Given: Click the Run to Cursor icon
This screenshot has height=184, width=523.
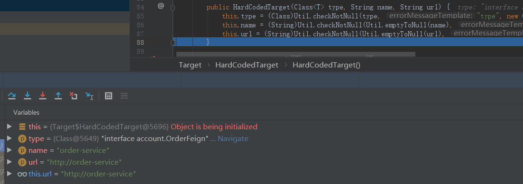Looking at the screenshot, I should click(89, 96).
